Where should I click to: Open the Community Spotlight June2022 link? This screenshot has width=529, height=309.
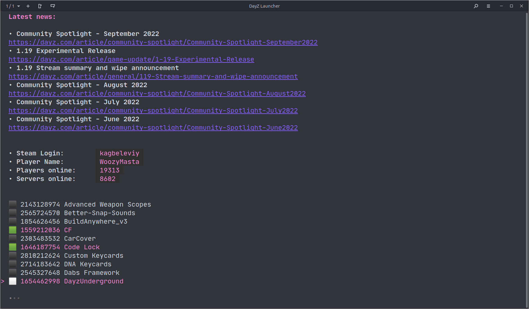[153, 128]
